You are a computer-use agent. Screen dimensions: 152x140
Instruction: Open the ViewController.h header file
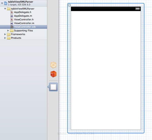24,19
